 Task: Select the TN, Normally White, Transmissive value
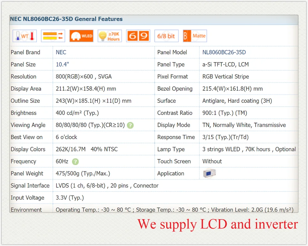244,125
